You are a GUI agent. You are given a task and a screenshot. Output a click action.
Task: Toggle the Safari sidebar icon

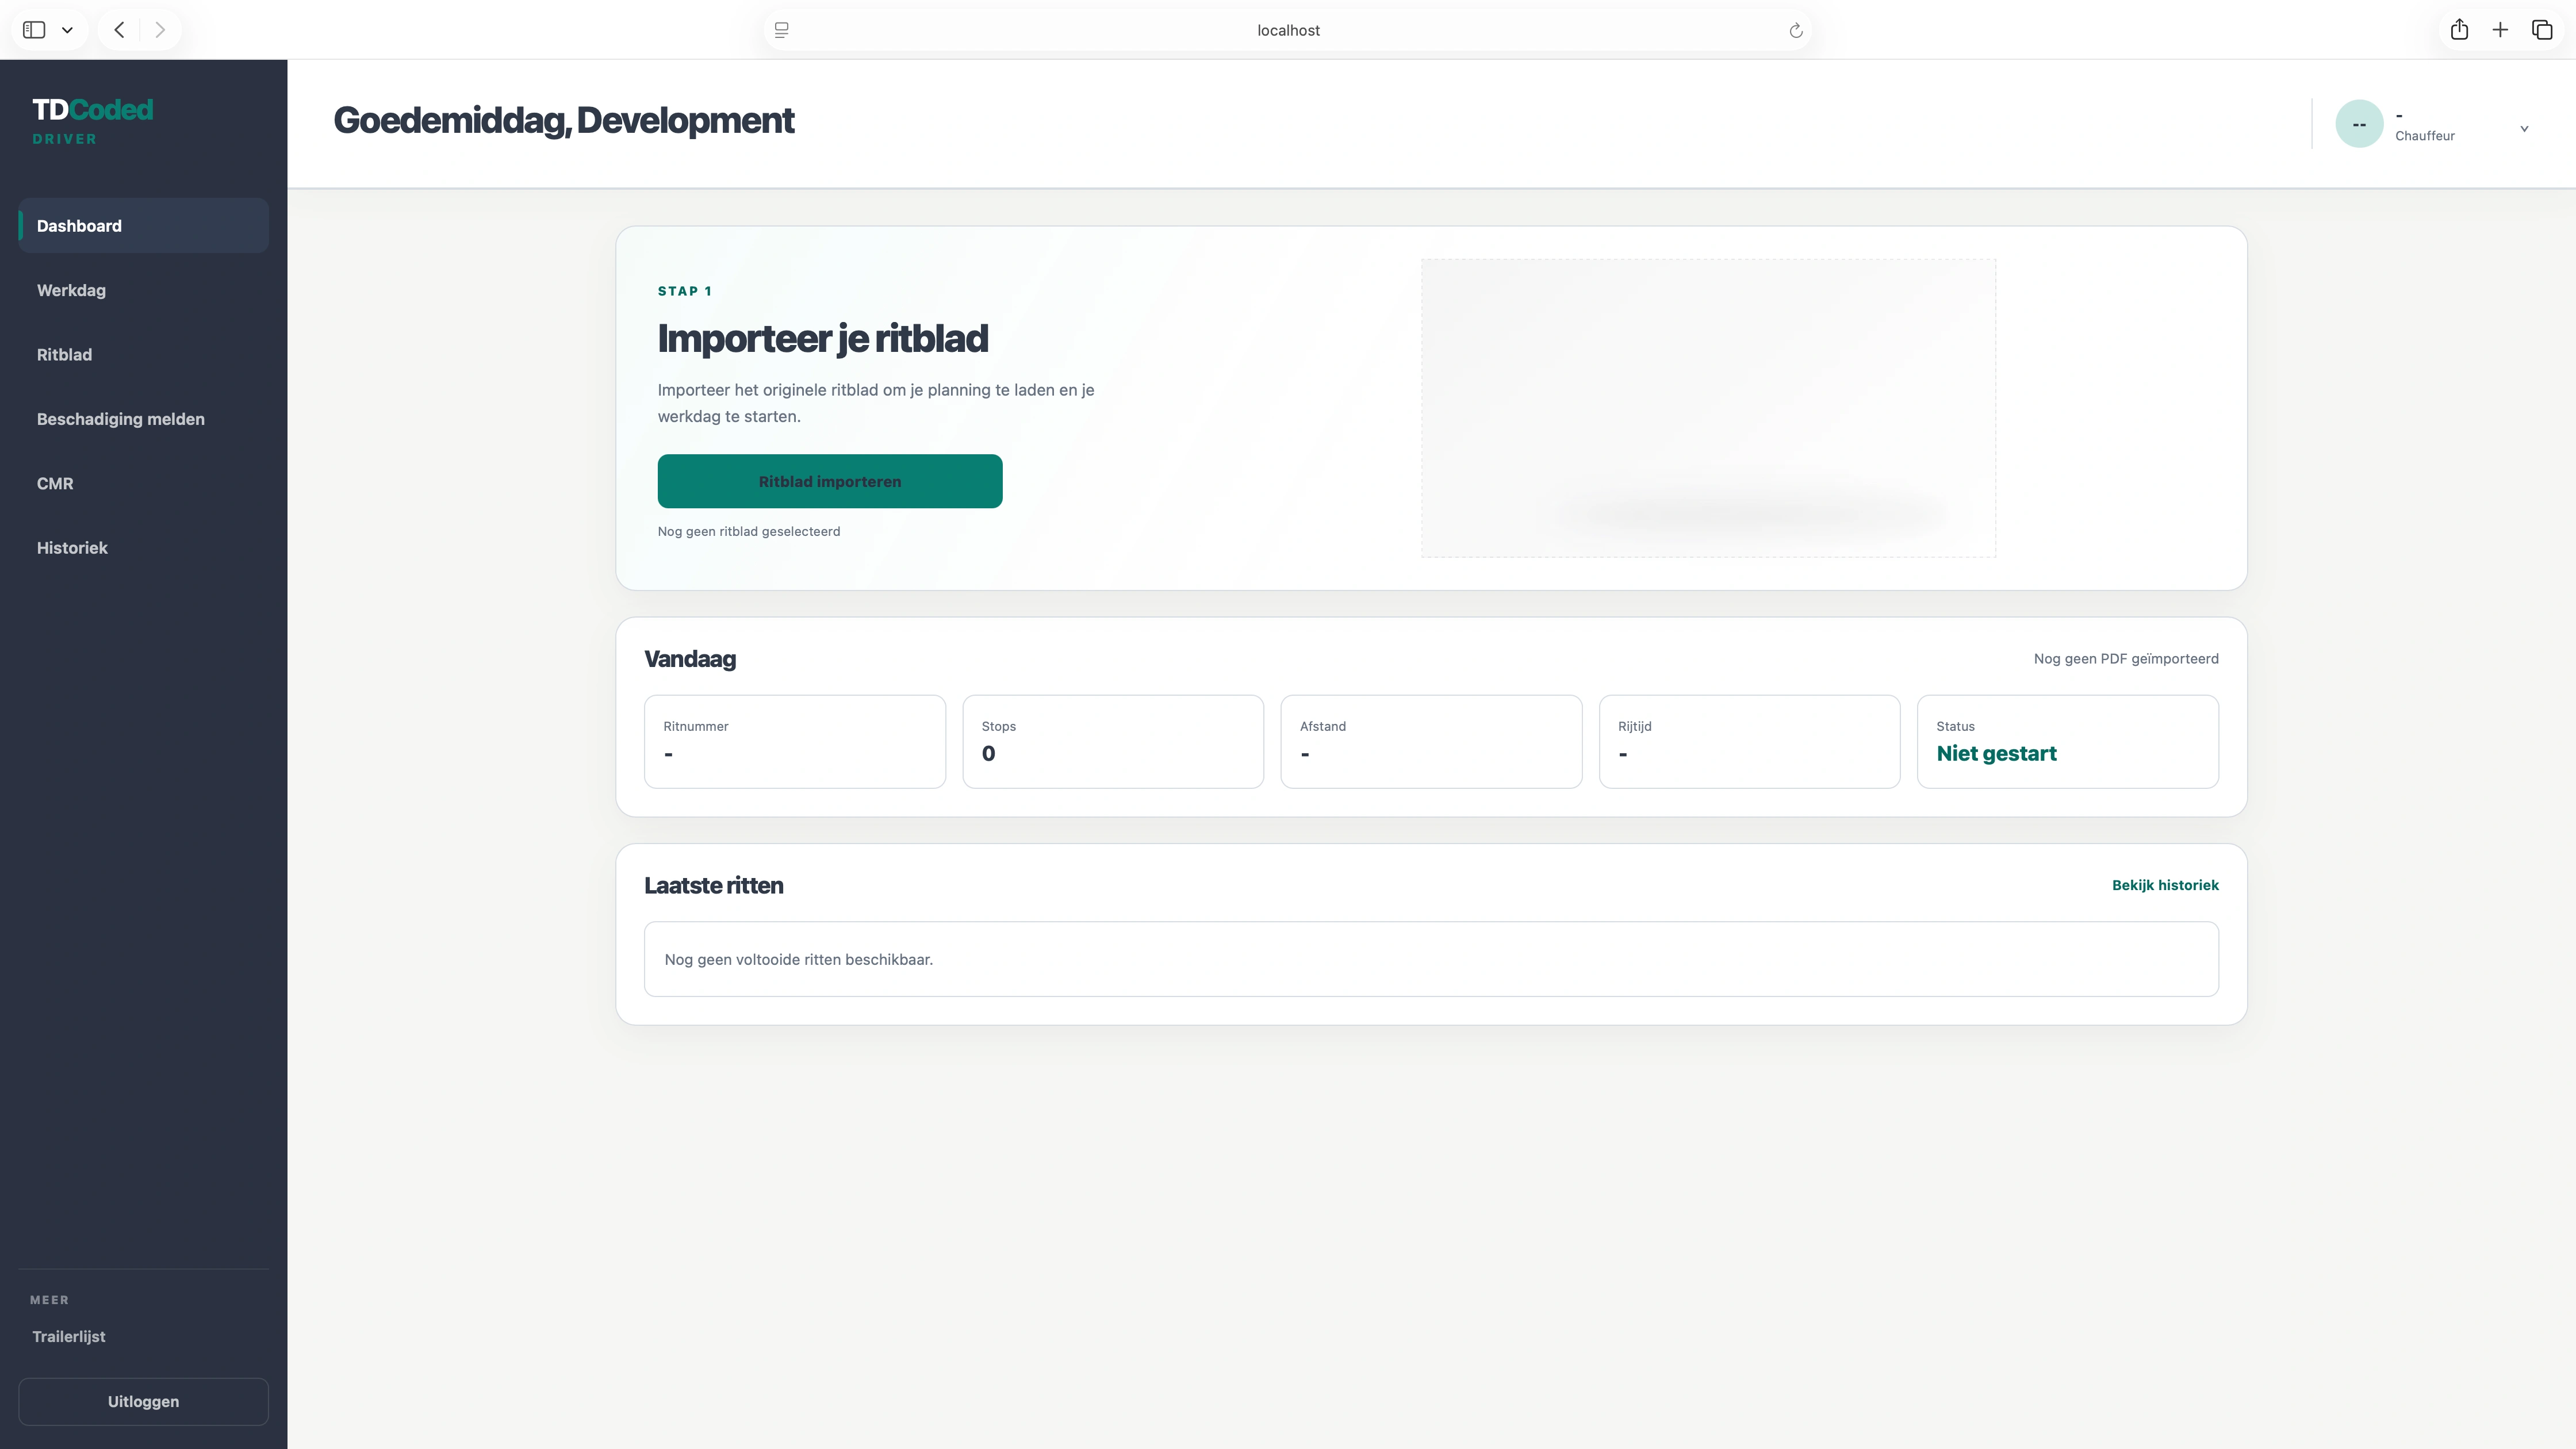(x=34, y=30)
